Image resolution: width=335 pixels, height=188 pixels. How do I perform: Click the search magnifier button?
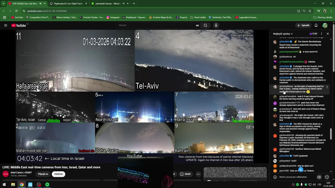[205, 25]
